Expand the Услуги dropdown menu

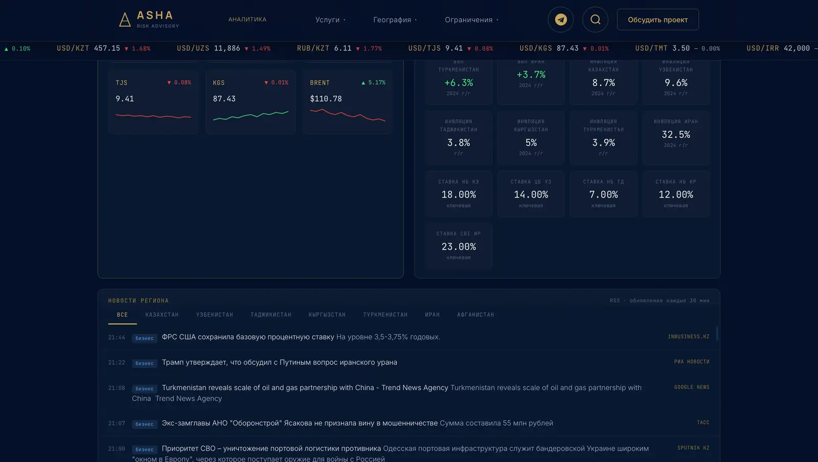pos(330,20)
